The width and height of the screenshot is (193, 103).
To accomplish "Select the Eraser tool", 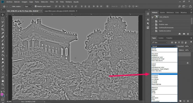I will click(x=2, y=51).
